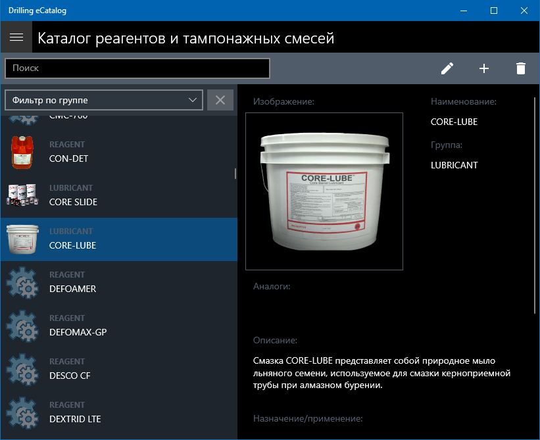
Task: Click the Поиск search field
Action: [x=137, y=68]
